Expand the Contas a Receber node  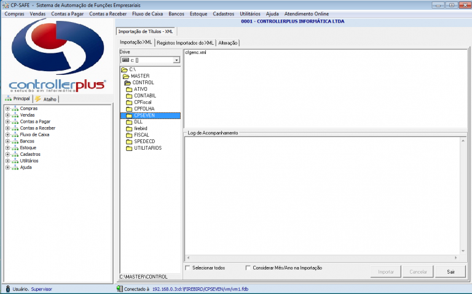(7, 128)
